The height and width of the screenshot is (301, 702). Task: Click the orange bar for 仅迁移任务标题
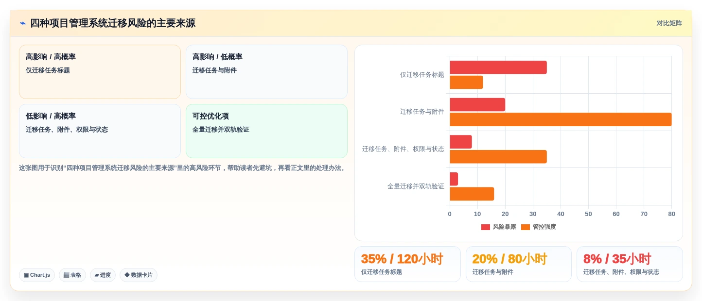pyautogui.click(x=466, y=83)
